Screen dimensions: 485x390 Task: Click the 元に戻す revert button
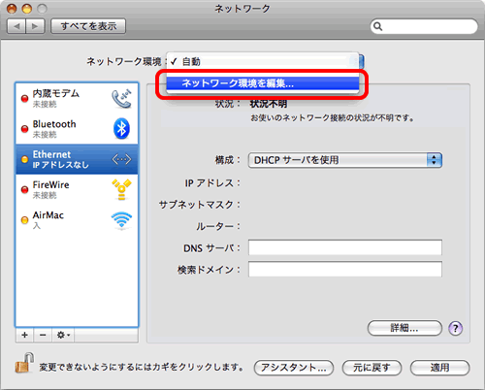[372, 368]
